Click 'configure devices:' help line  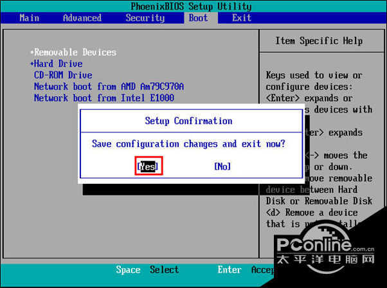tap(309, 87)
